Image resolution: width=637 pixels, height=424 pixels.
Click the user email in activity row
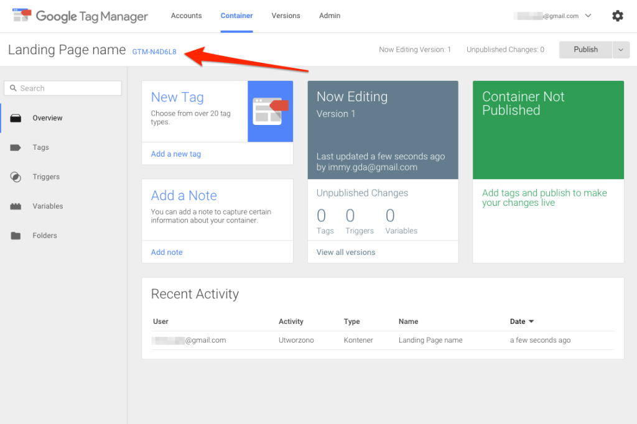188,340
